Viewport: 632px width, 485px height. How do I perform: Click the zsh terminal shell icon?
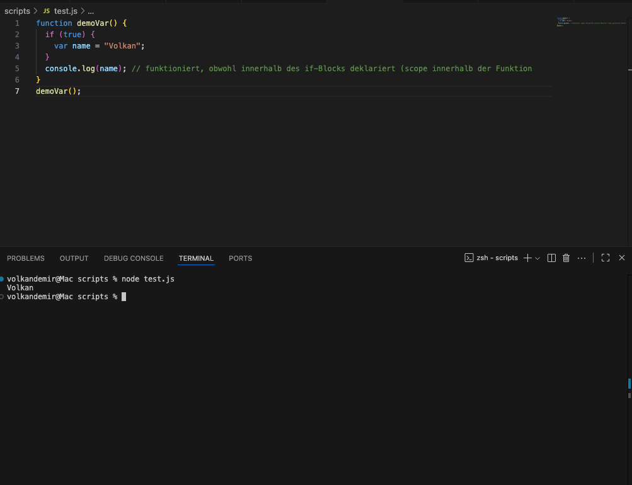tap(469, 258)
